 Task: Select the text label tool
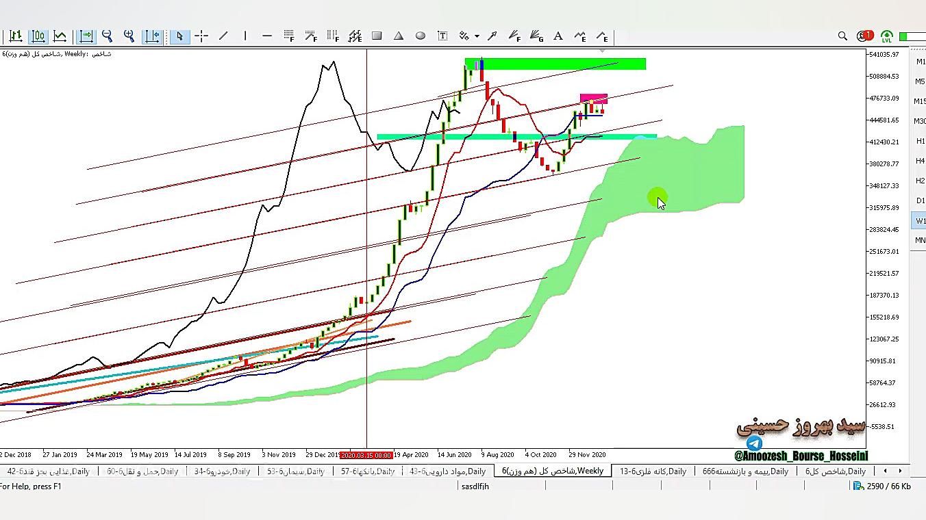pos(442,36)
